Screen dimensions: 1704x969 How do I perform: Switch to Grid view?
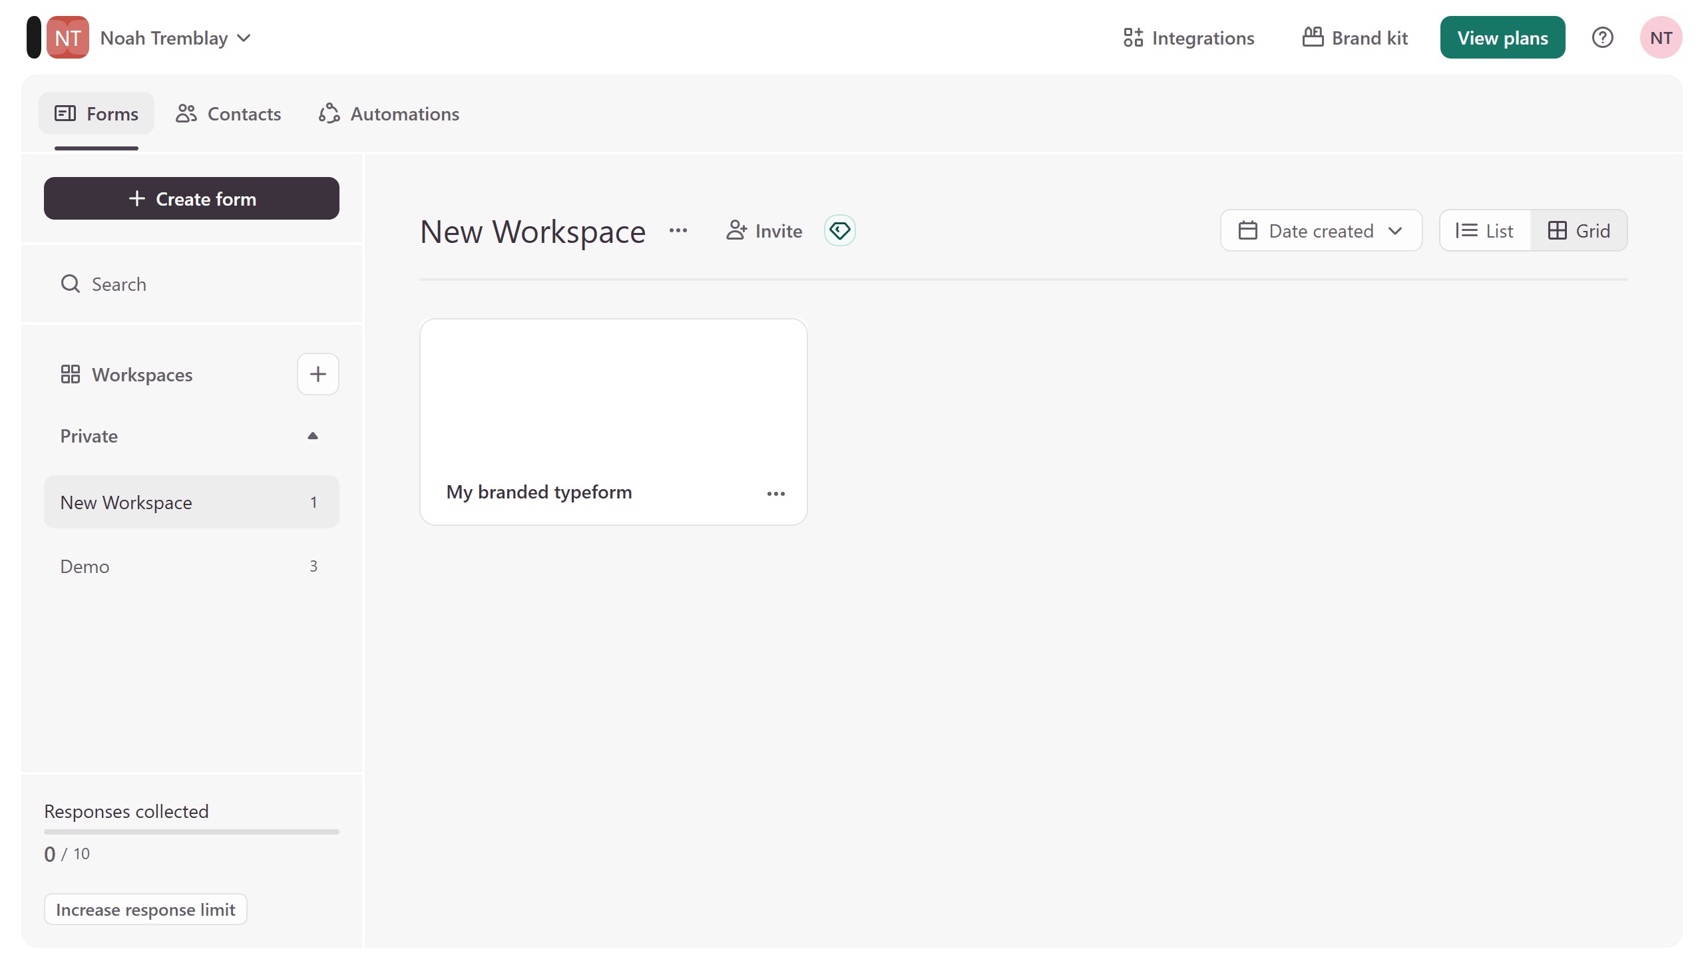pos(1579,231)
